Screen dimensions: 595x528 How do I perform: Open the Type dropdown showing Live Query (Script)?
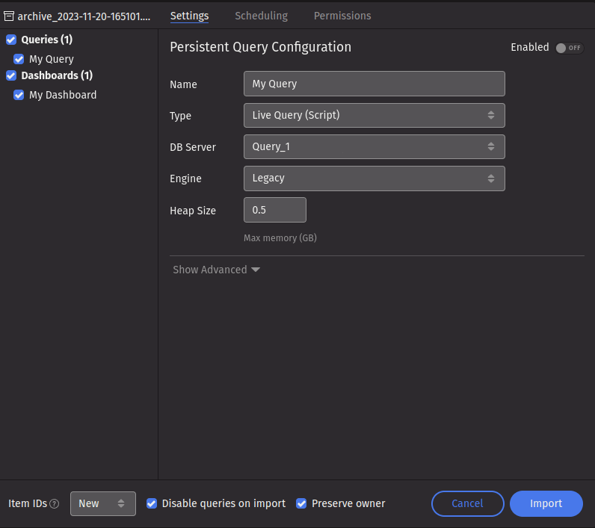(374, 115)
